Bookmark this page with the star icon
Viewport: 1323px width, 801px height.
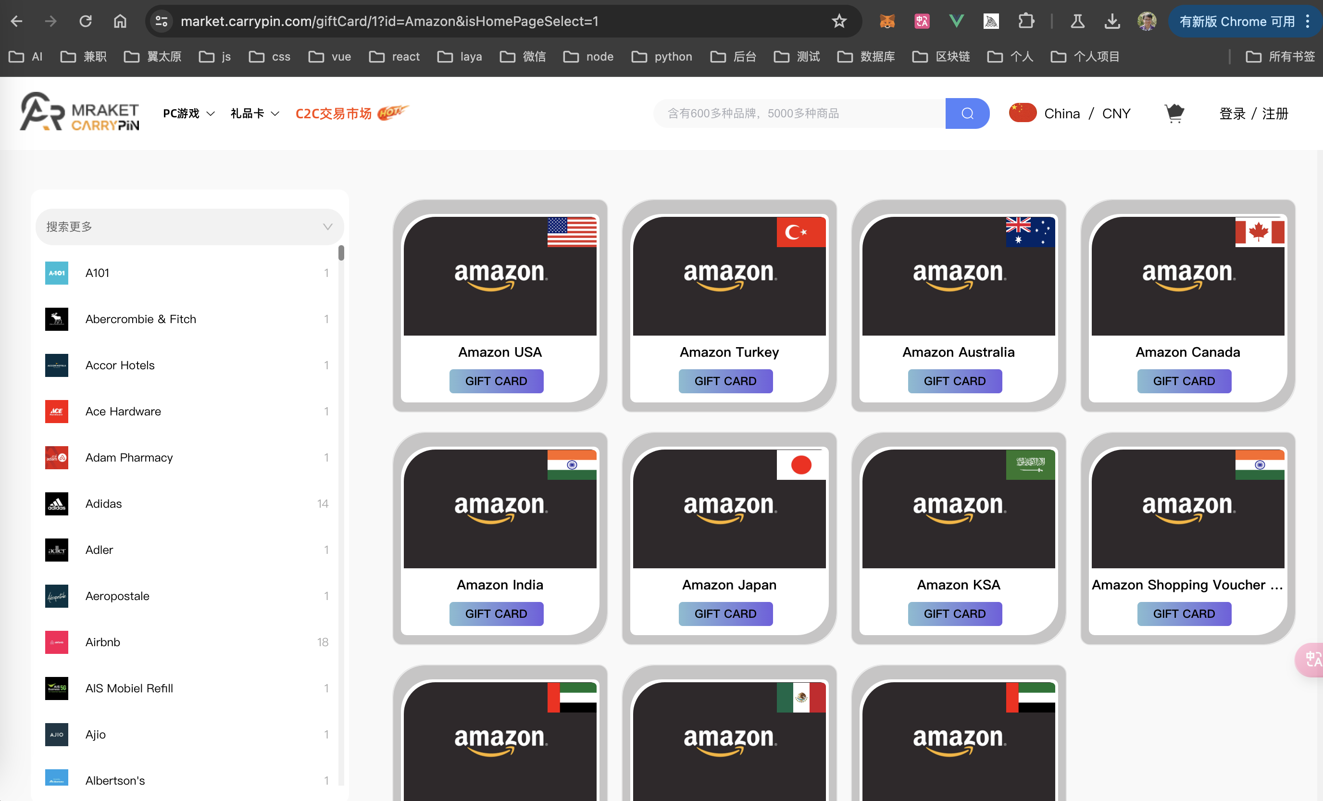[839, 22]
